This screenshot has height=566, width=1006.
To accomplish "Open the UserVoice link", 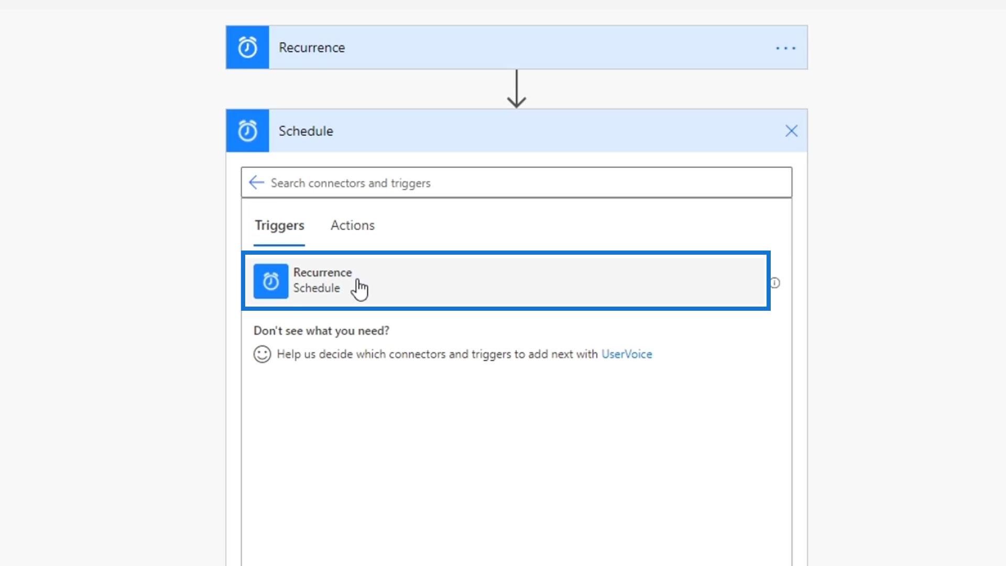I will pos(627,354).
